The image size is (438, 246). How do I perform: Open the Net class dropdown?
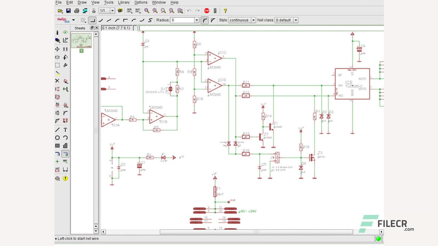tap(296, 20)
